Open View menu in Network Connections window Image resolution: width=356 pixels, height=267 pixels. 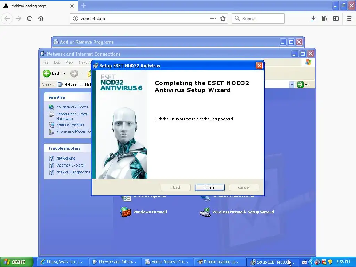tap(70, 62)
